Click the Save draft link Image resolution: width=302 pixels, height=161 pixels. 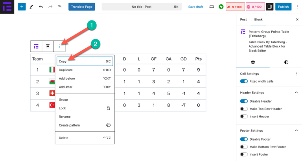pyautogui.click(x=195, y=7)
